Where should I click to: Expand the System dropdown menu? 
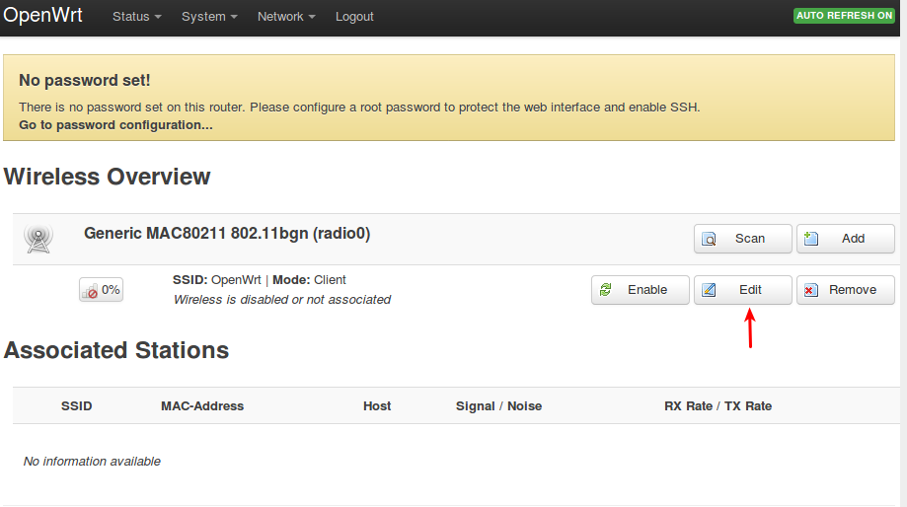(209, 16)
